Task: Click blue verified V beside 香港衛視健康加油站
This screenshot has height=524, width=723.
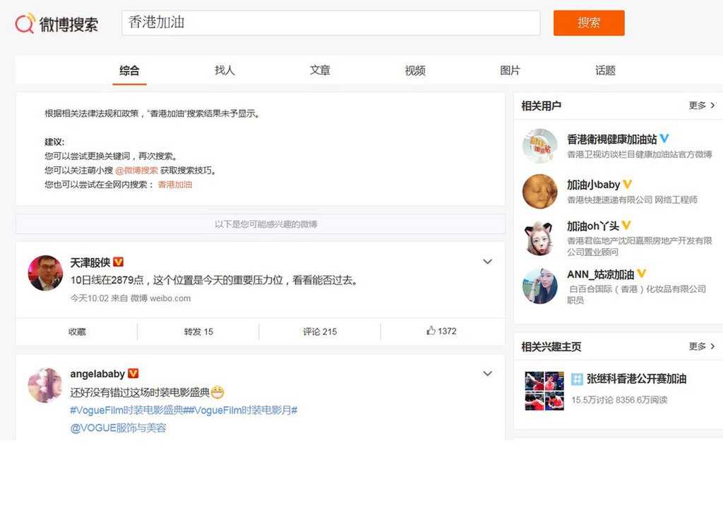Action: [x=664, y=139]
